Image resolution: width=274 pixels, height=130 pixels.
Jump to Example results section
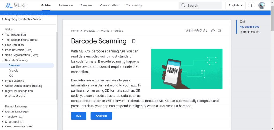coord(249,32)
